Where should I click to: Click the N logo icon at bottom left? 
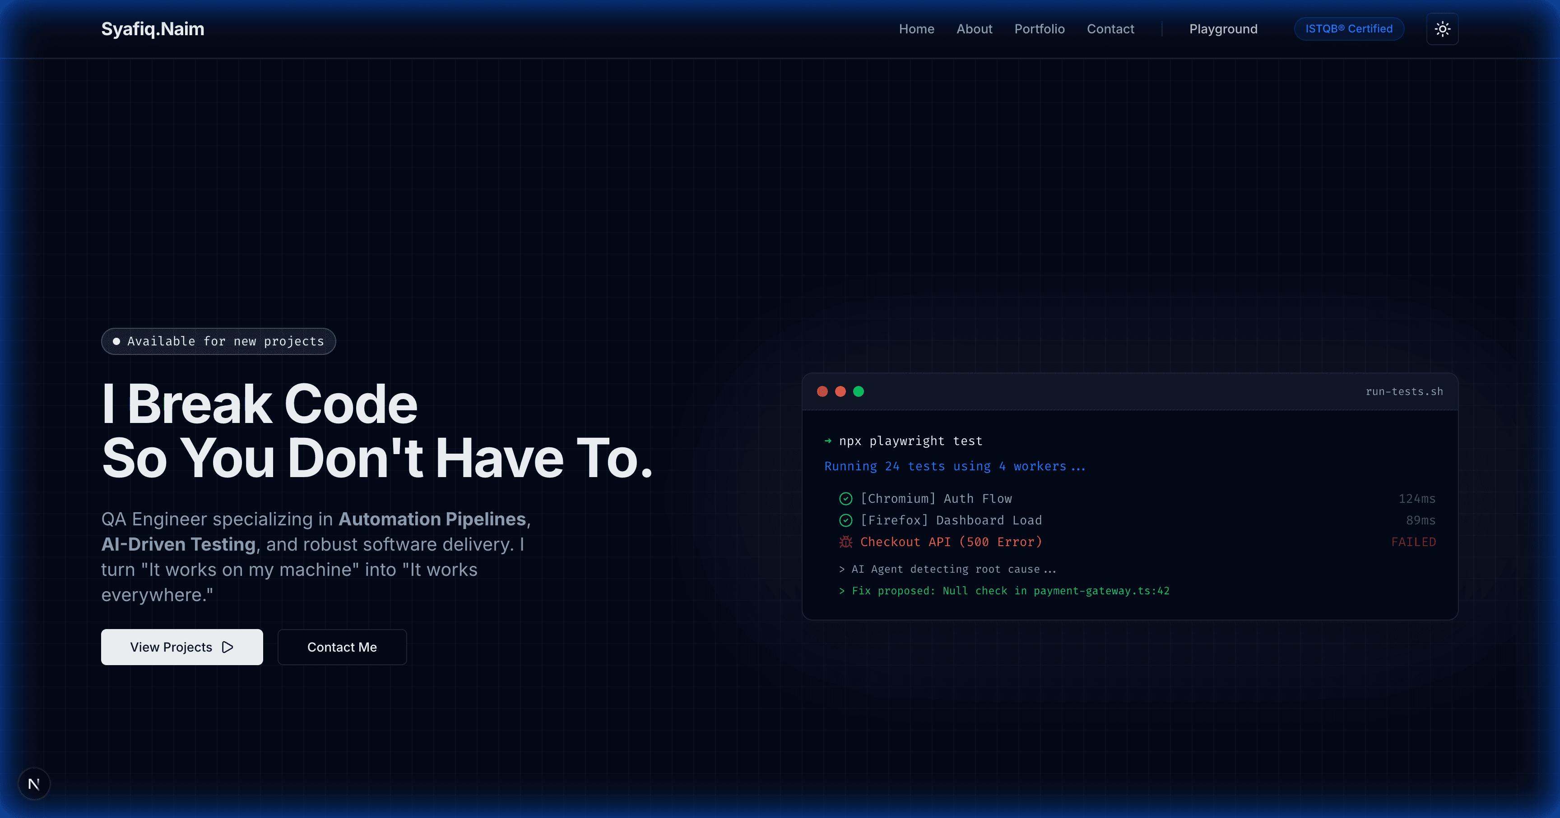pyautogui.click(x=34, y=784)
